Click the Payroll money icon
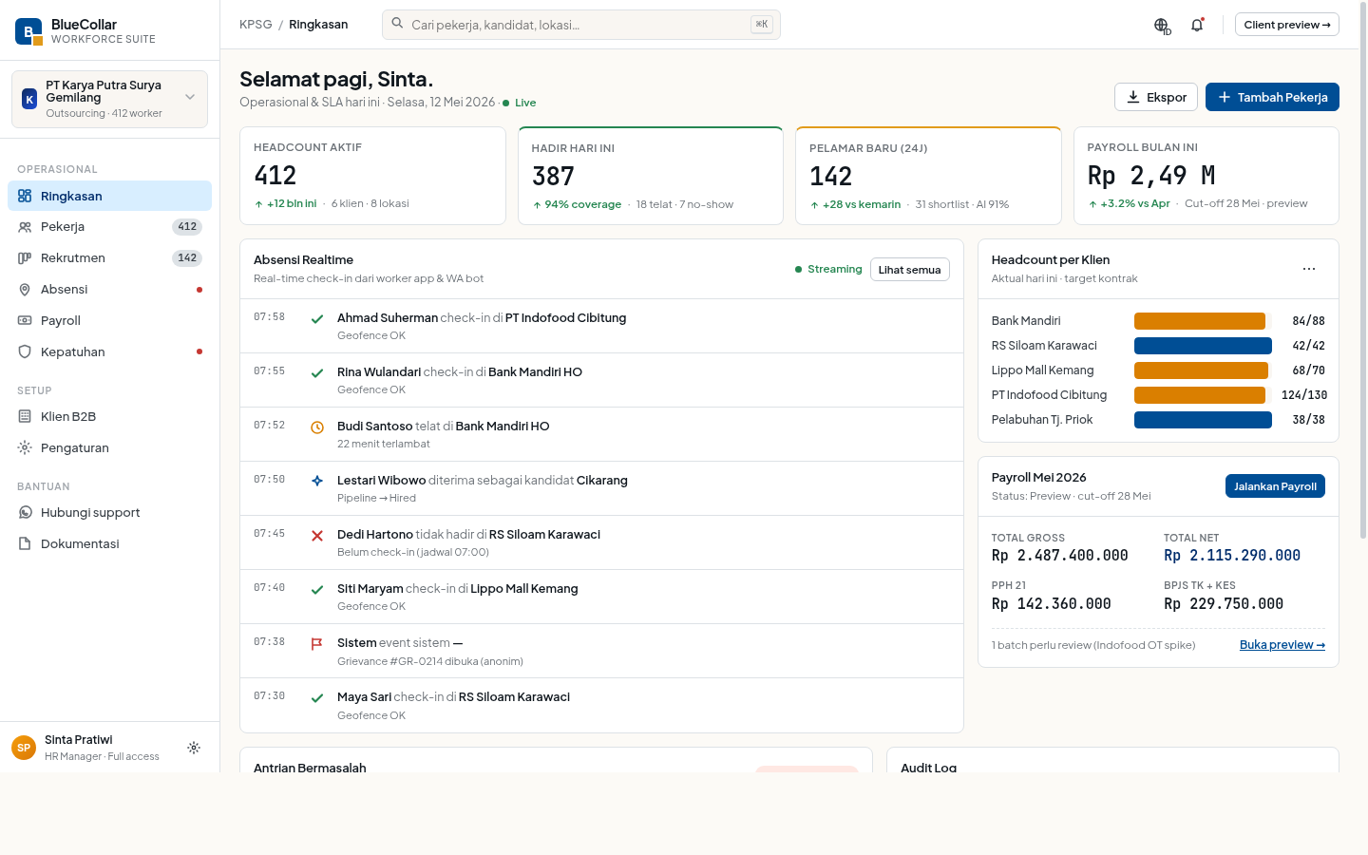The image size is (1368, 855). click(x=25, y=321)
